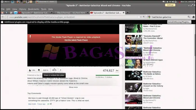Open the pinned Gmail tab icon
196x110 pixels.
click(x=2, y=13)
